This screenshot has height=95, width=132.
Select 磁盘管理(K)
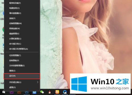tap(22, 34)
